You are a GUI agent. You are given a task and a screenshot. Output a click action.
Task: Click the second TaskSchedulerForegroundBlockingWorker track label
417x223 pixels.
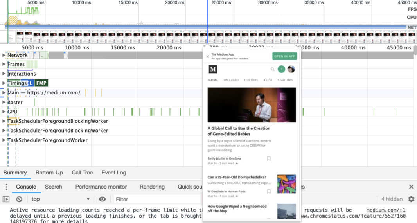pyautogui.click(x=58, y=131)
